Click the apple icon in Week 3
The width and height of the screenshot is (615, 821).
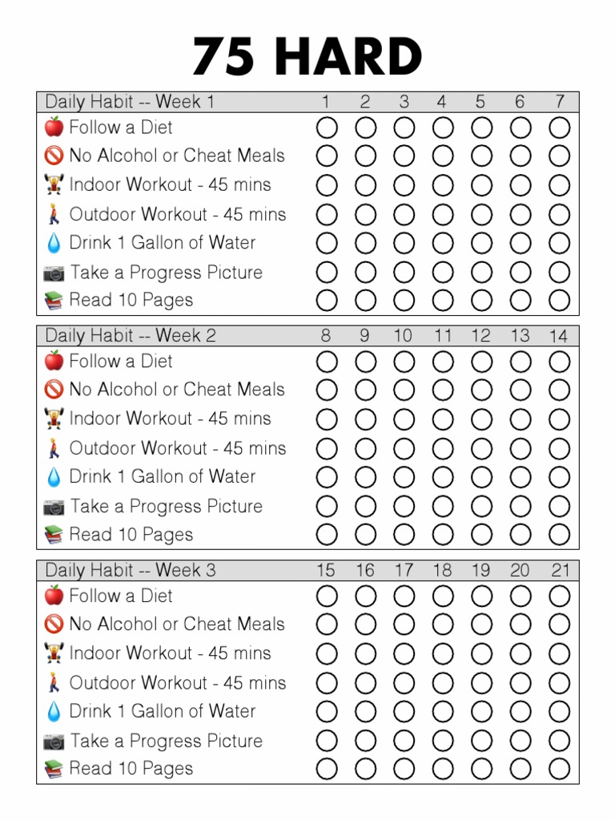(x=54, y=596)
